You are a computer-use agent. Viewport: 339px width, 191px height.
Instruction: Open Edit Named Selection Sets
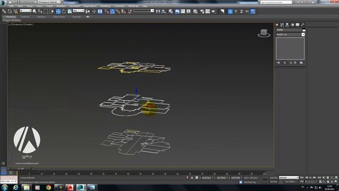(130, 11)
